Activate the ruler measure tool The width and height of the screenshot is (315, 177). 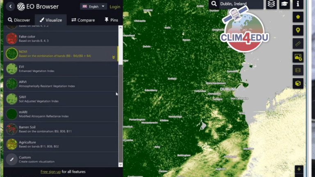click(x=298, y=44)
